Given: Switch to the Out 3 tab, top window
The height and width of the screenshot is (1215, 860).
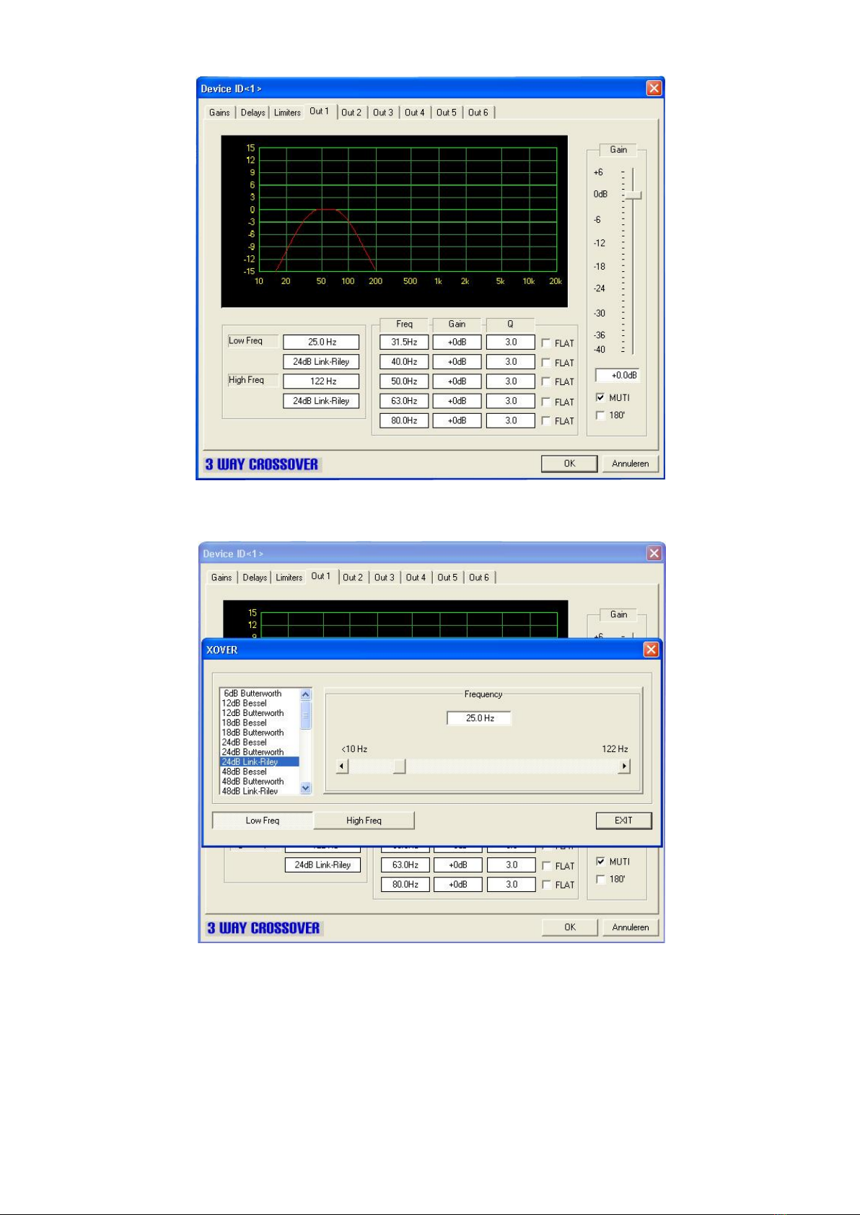Looking at the screenshot, I should (383, 112).
